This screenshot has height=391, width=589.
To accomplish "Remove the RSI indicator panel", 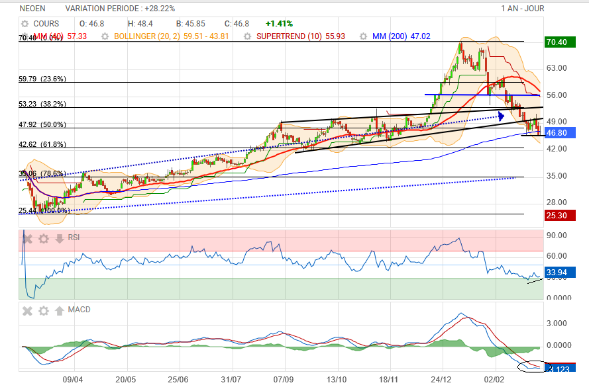I will [x=27, y=238].
